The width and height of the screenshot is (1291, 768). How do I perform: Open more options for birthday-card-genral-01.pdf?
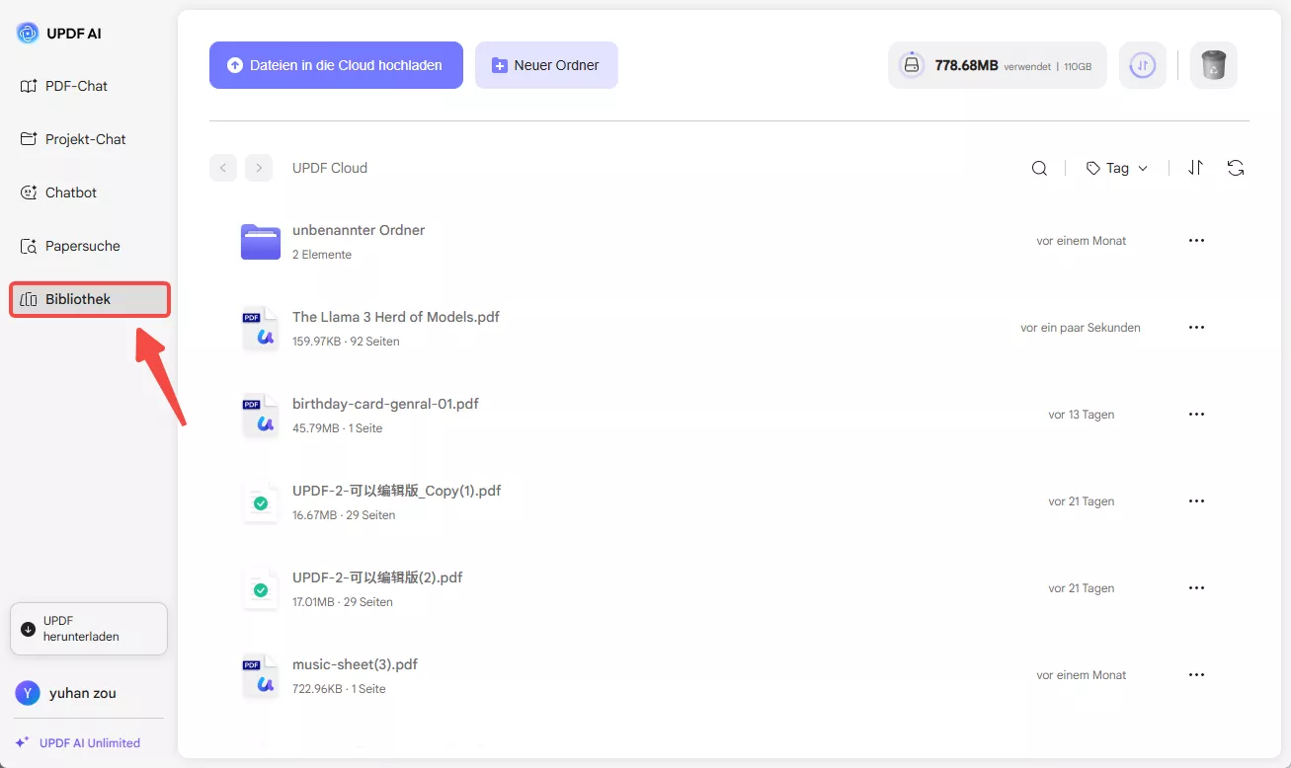click(1196, 415)
